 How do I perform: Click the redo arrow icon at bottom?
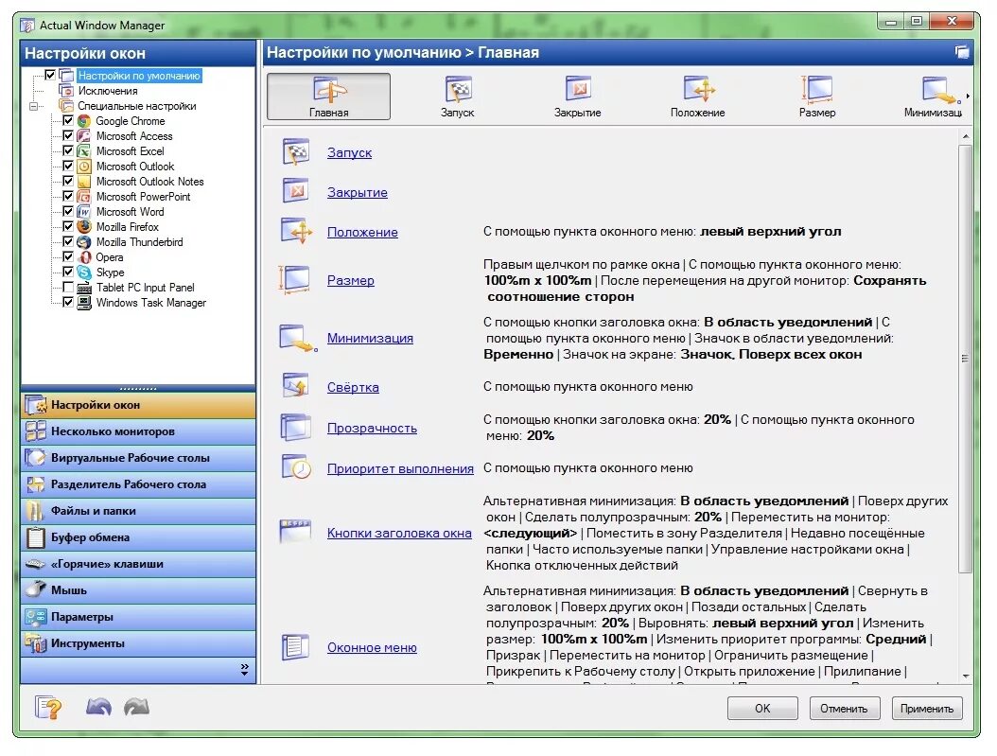tap(137, 707)
